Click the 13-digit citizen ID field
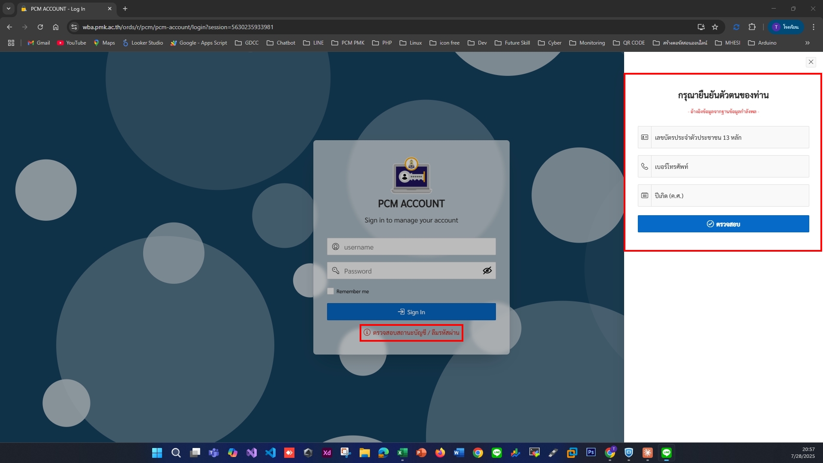This screenshot has height=463, width=823. pyautogui.click(x=729, y=137)
